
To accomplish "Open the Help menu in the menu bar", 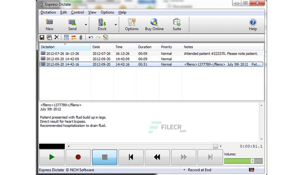I will click(x=122, y=12).
